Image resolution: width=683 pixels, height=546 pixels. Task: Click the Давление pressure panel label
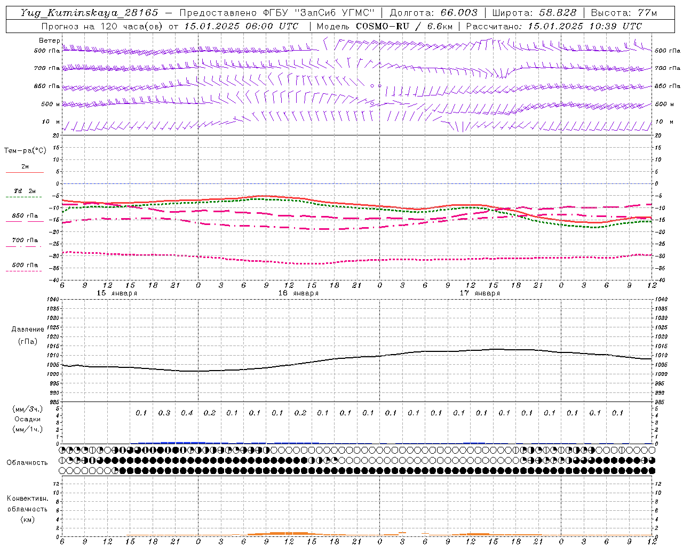(x=28, y=330)
